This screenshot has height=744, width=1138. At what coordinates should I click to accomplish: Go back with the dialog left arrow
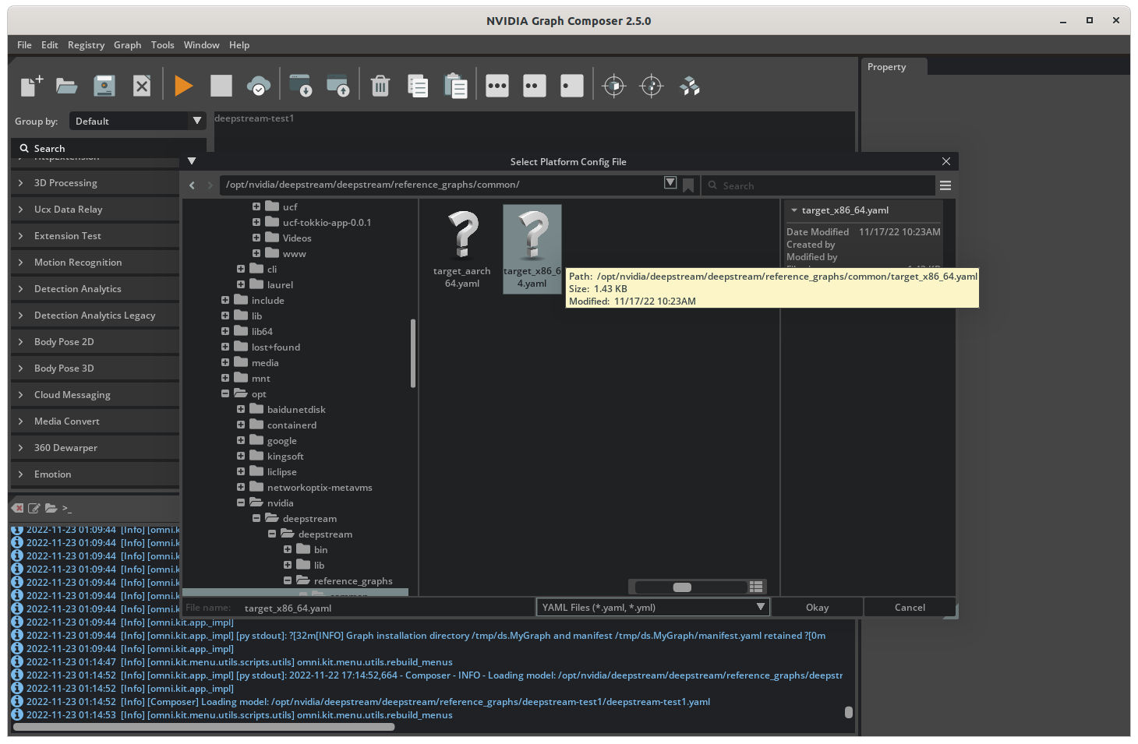(193, 185)
